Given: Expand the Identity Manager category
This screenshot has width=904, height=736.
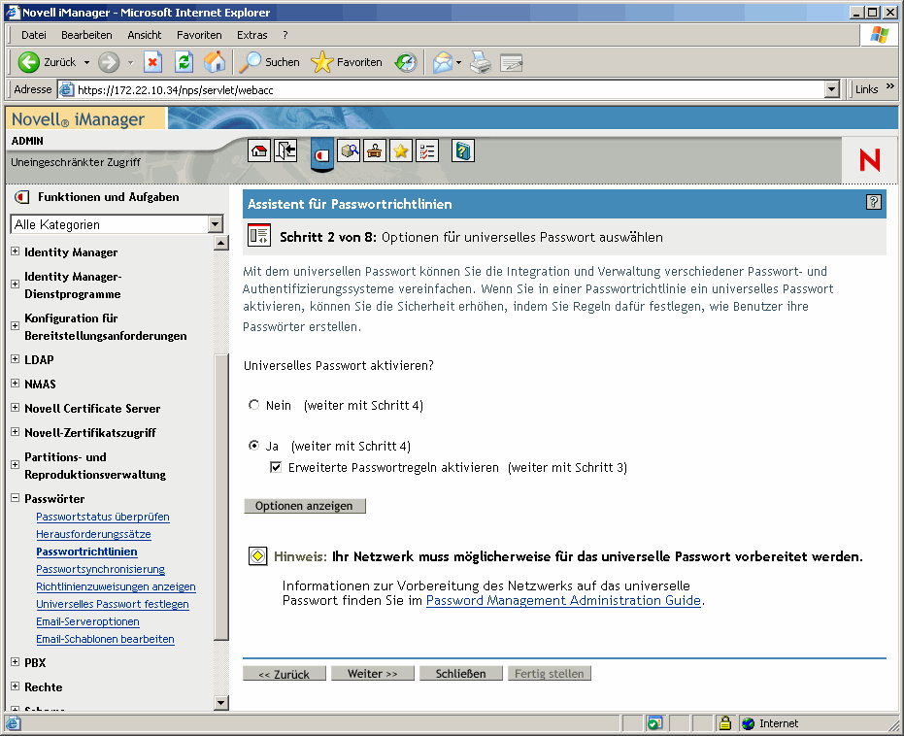Looking at the screenshot, I should (x=14, y=251).
